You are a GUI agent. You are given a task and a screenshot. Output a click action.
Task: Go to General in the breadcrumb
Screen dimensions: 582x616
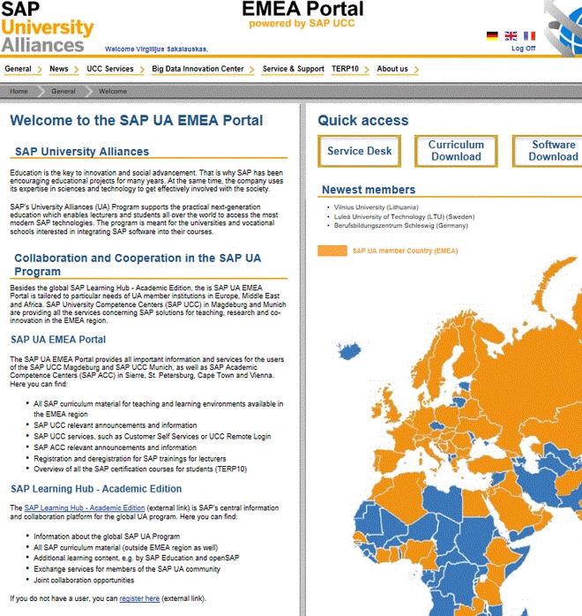click(63, 91)
